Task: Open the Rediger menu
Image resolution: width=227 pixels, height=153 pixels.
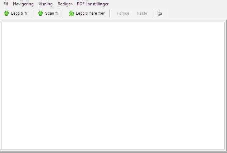Action: pyautogui.click(x=64, y=4)
